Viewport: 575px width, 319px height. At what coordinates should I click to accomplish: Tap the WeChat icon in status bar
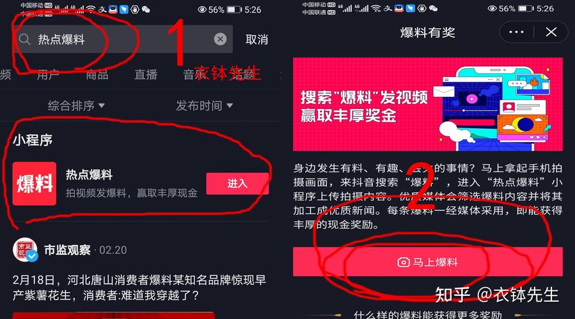click(146, 10)
